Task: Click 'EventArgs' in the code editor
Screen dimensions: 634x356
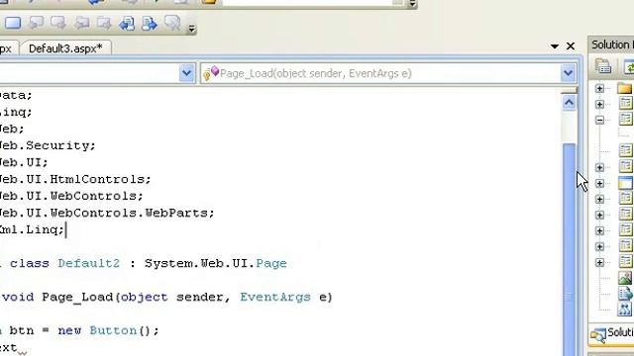Action: tap(275, 297)
